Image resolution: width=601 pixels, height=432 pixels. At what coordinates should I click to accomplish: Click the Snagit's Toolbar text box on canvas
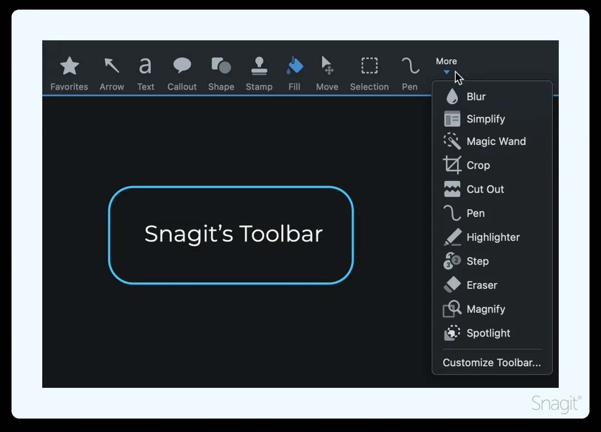coord(231,235)
